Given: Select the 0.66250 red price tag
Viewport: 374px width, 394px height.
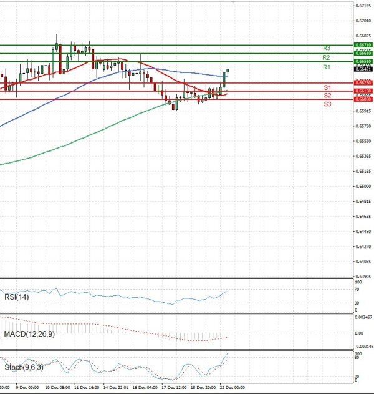Looking at the screenshot, I should (x=363, y=82).
